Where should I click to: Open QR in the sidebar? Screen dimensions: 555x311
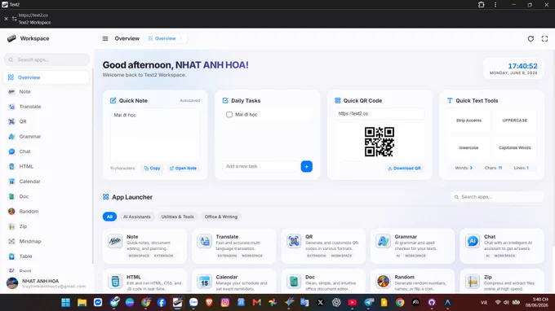click(x=46, y=121)
